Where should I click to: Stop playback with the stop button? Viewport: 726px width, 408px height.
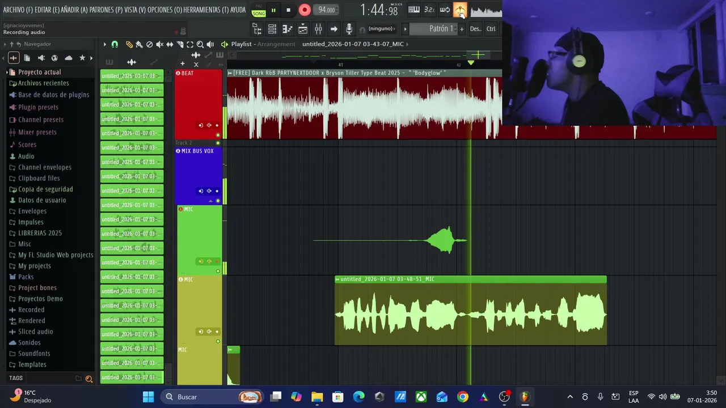click(288, 10)
